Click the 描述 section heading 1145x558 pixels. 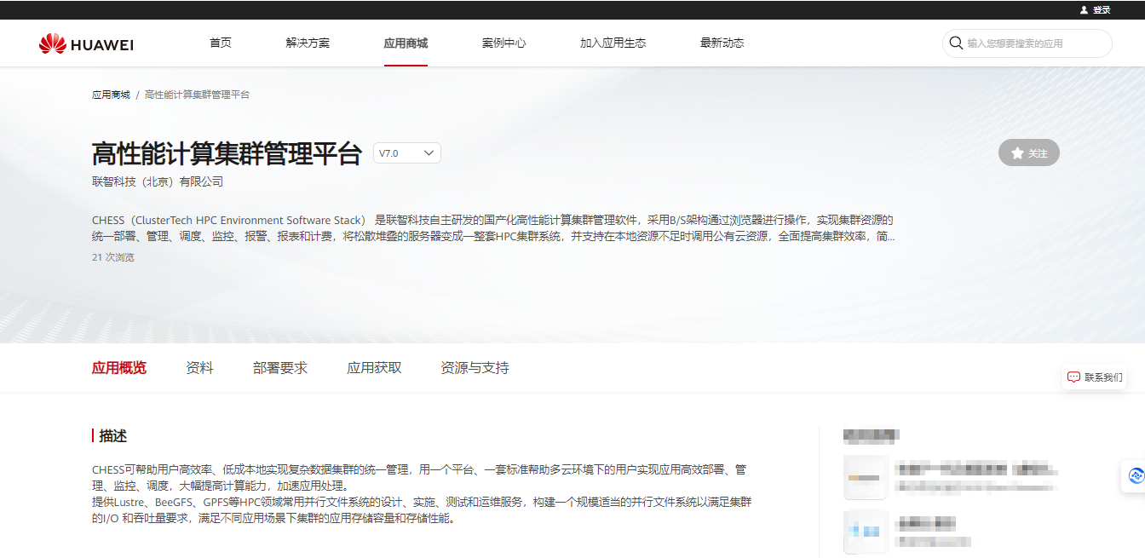pyautogui.click(x=112, y=435)
